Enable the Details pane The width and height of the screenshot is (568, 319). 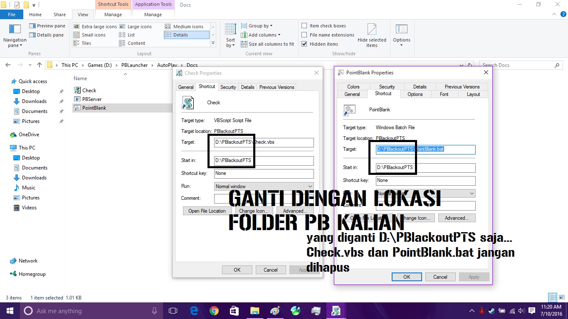(x=46, y=35)
